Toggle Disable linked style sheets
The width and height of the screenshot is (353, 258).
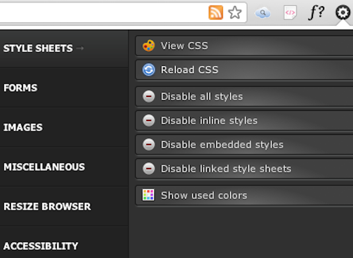coord(244,169)
